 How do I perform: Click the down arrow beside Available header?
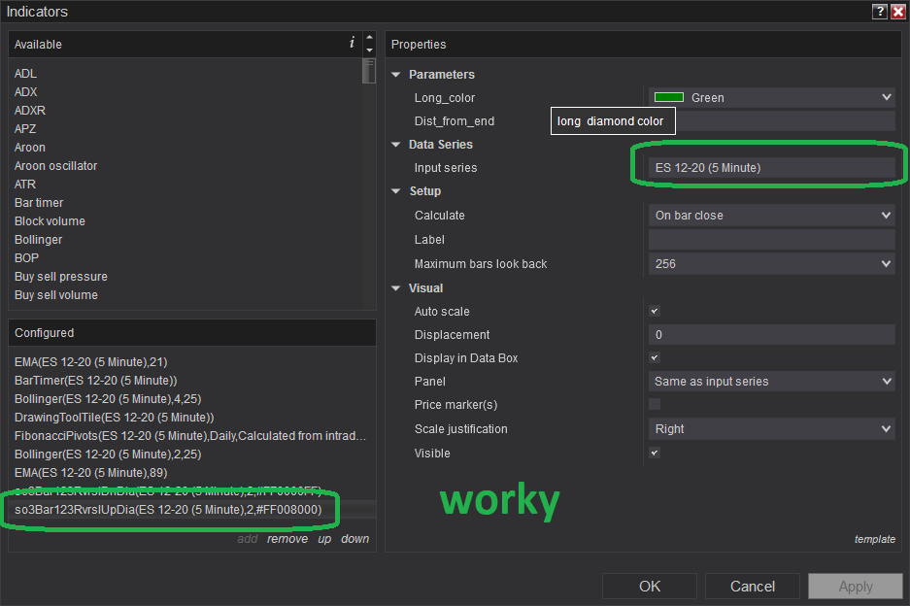tap(369, 50)
